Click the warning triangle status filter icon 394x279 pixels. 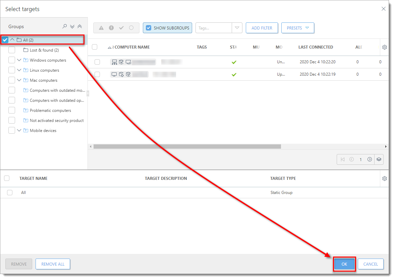pos(101,28)
